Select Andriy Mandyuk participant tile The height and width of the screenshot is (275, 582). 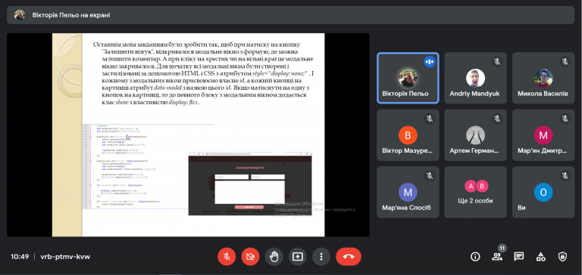475,78
